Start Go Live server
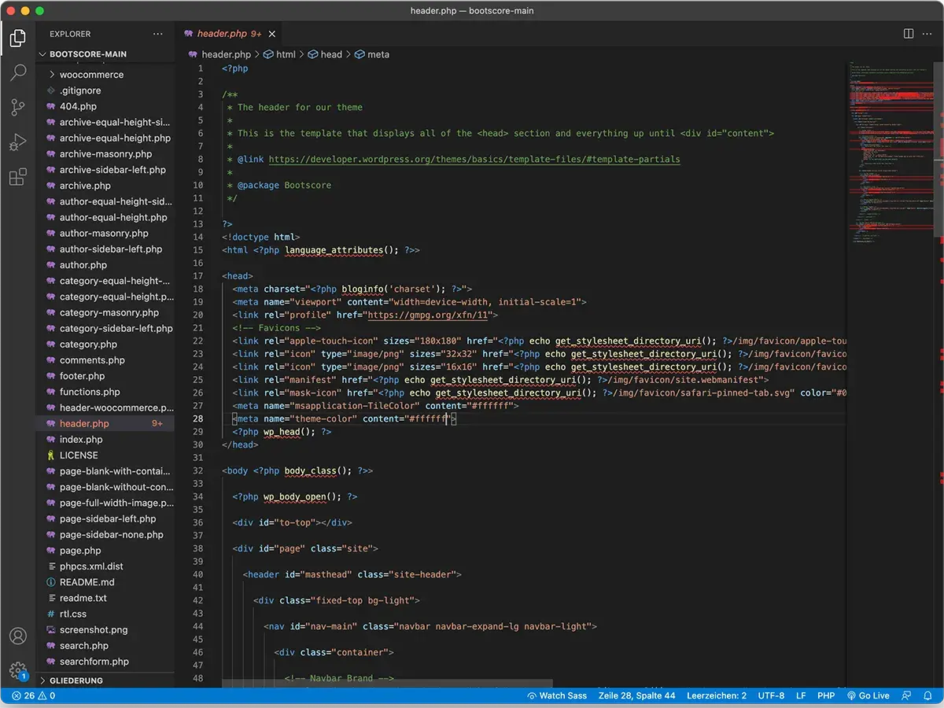The image size is (944, 708). click(x=868, y=695)
